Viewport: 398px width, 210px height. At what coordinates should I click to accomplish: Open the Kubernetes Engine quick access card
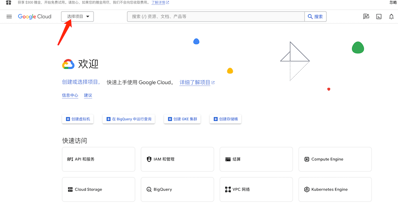point(335,189)
